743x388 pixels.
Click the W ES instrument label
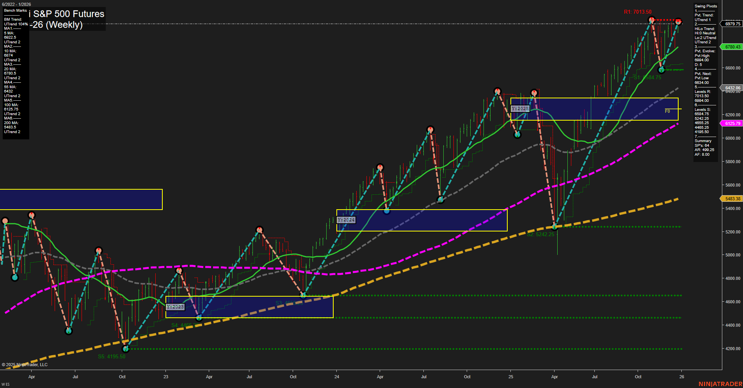point(5,384)
